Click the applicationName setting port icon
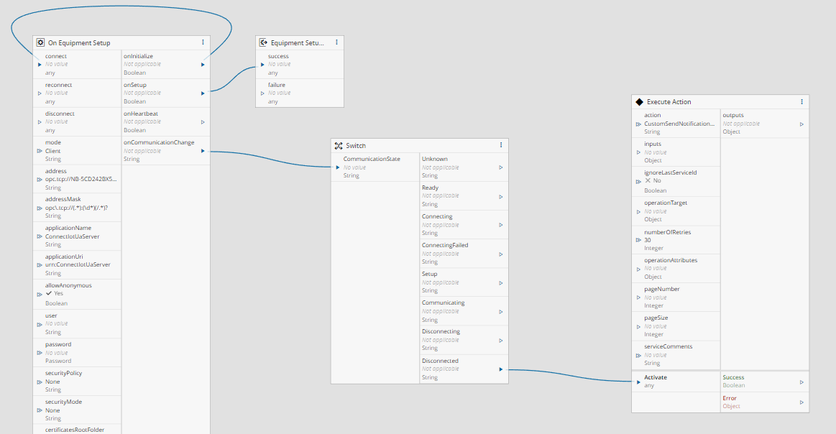836x434 pixels. click(40, 236)
